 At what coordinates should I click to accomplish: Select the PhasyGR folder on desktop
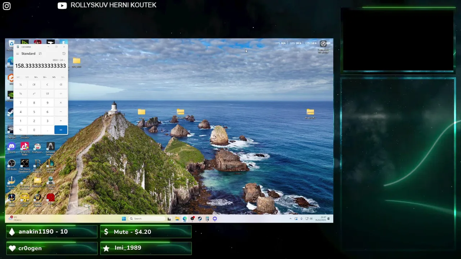tap(310, 114)
